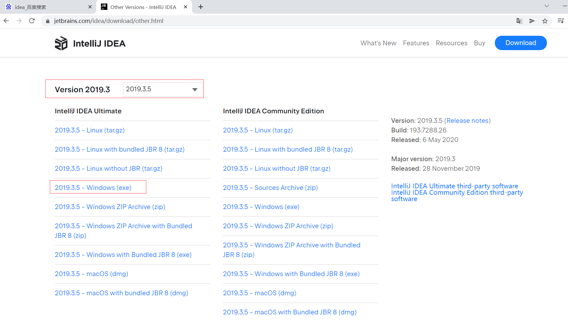Viewport: 568px width, 324px height.
Task: Click the 'Version 2019.3' heading text
Action: 82,90
